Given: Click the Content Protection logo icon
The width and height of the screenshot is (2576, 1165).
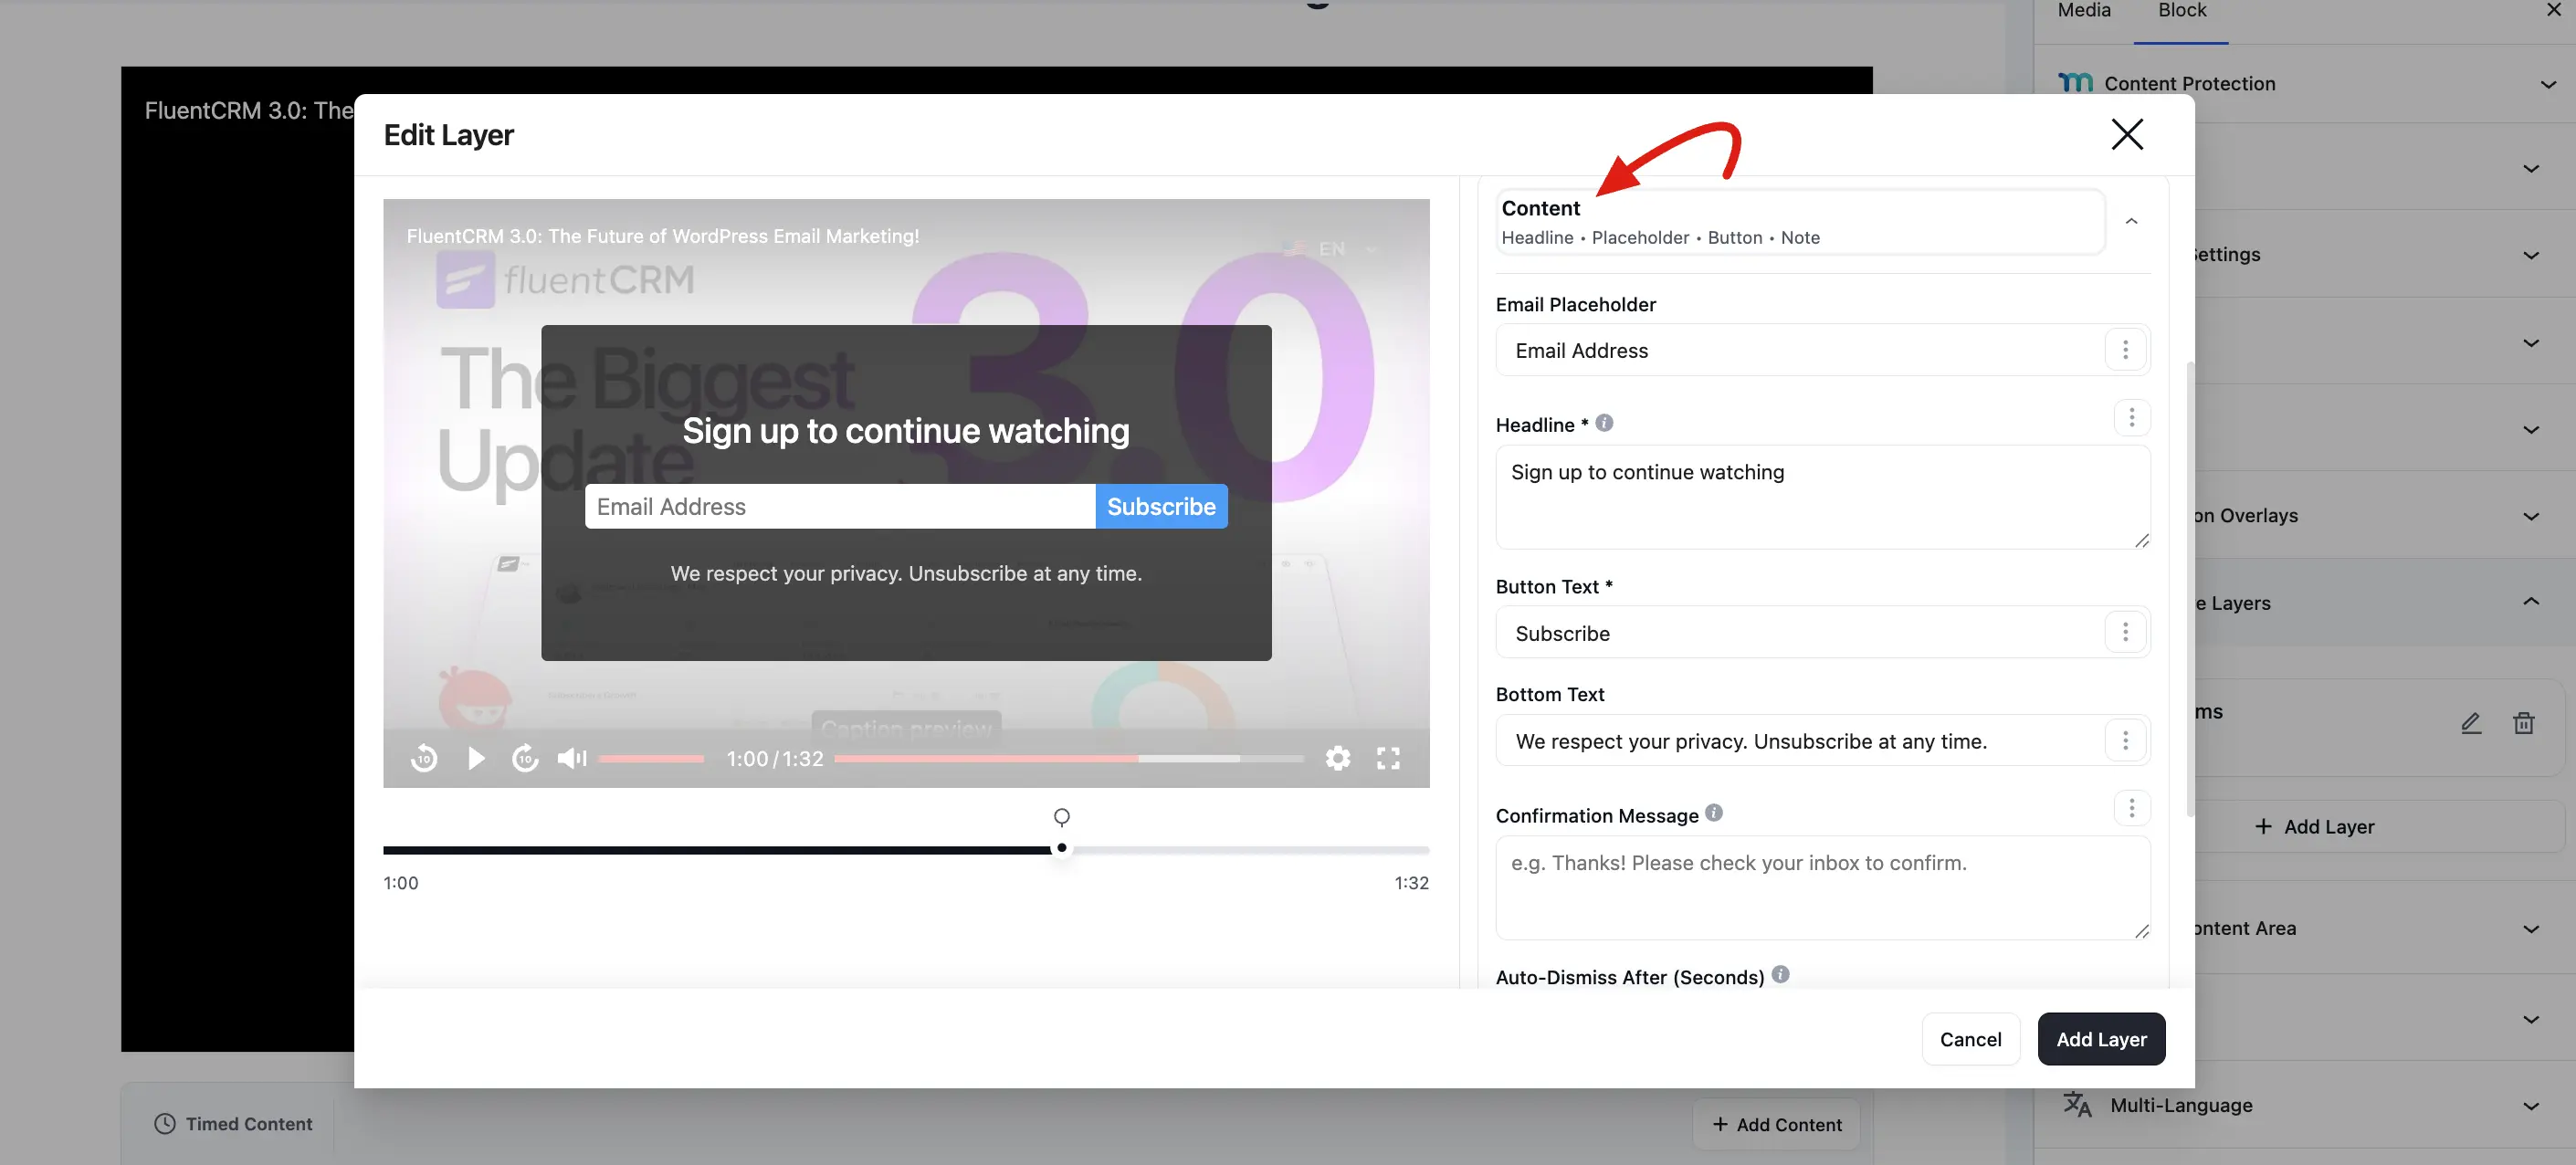Looking at the screenshot, I should 2075,83.
